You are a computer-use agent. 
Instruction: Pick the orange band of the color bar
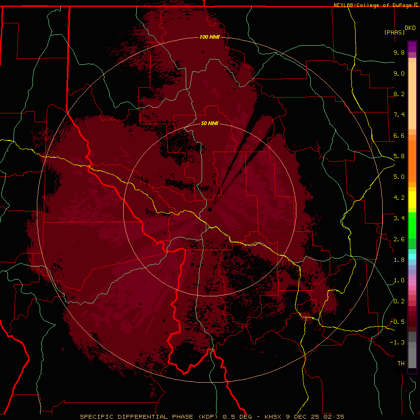412,161
